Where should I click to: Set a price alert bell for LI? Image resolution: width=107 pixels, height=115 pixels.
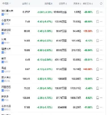[x=98, y=50]
